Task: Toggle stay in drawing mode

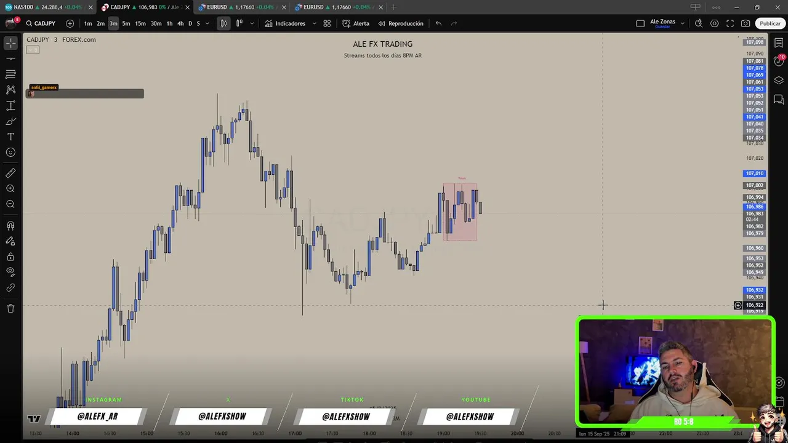Action: click(10, 241)
